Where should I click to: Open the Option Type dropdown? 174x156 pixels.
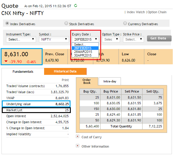pos(111,39)
